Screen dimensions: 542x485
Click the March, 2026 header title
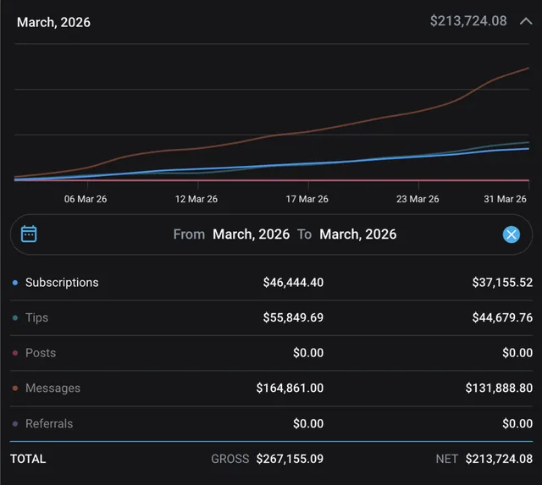(x=53, y=22)
